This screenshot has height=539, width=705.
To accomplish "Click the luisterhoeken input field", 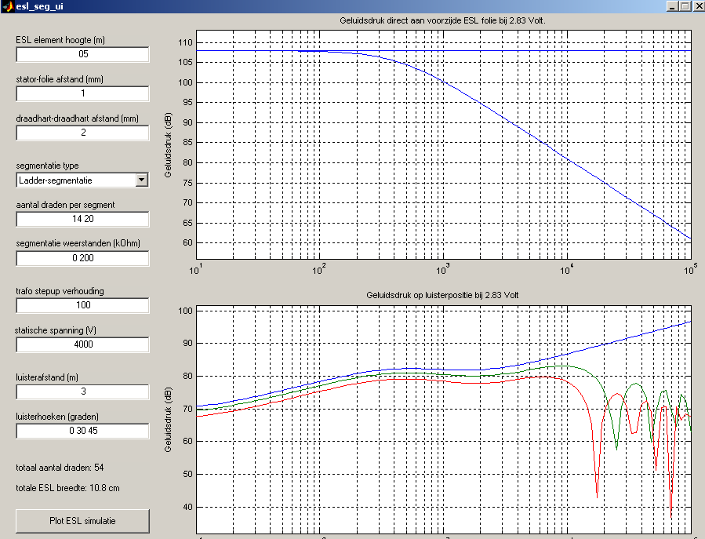I will (x=82, y=431).
